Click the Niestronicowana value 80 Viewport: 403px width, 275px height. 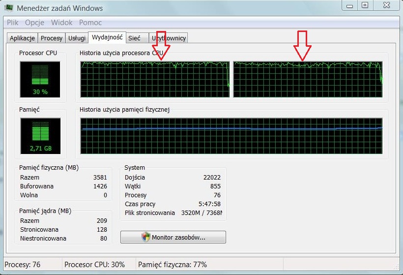[x=104, y=239]
